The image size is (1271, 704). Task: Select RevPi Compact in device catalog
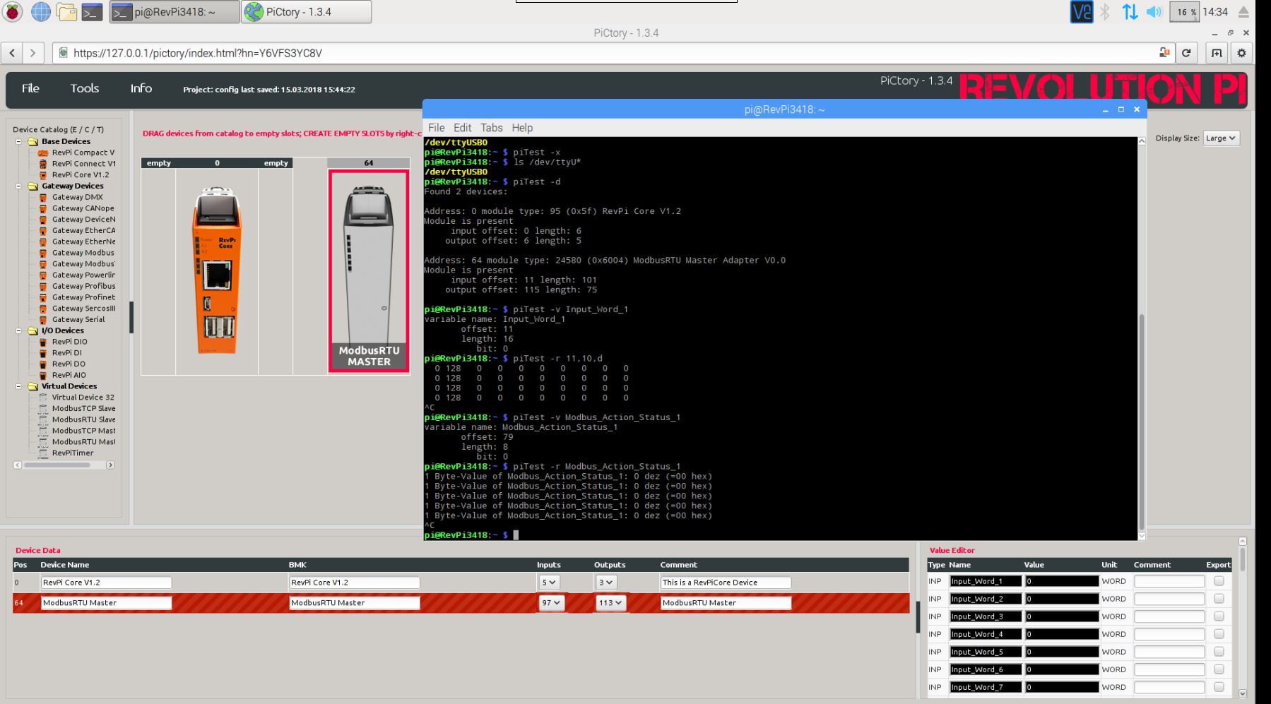click(83, 153)
